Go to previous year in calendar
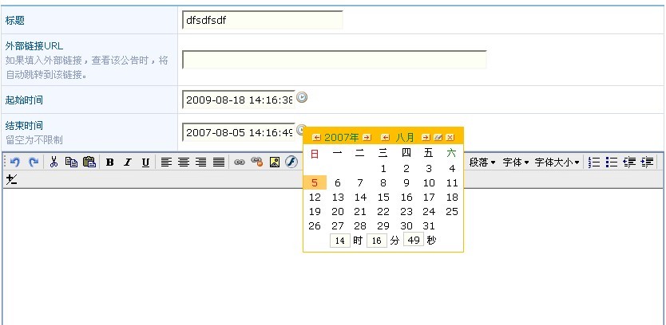This screenshot has height=325, width=666. tap(316, 137)
